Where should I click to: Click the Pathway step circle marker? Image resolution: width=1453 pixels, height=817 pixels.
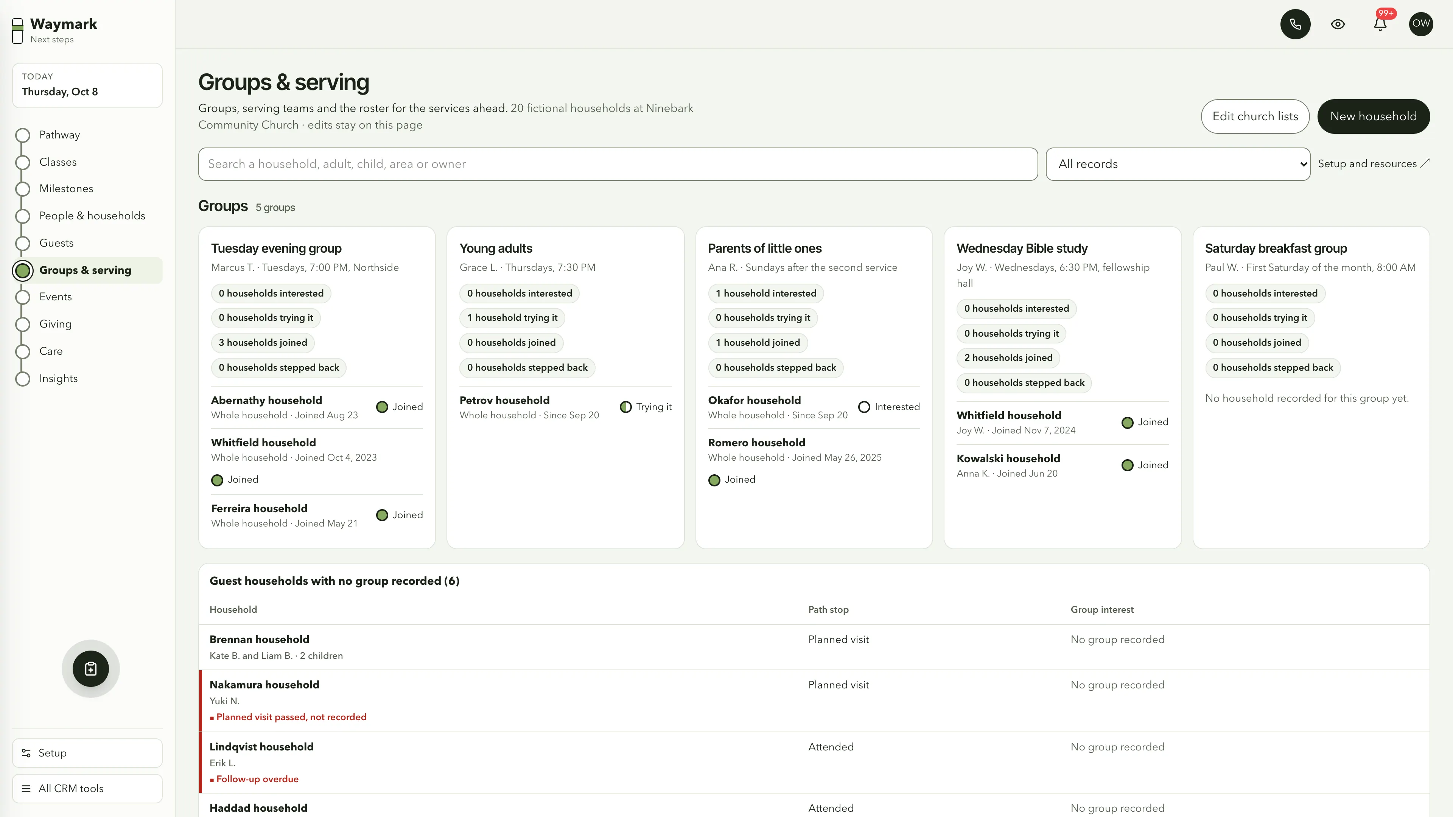[x=23, y=135]
